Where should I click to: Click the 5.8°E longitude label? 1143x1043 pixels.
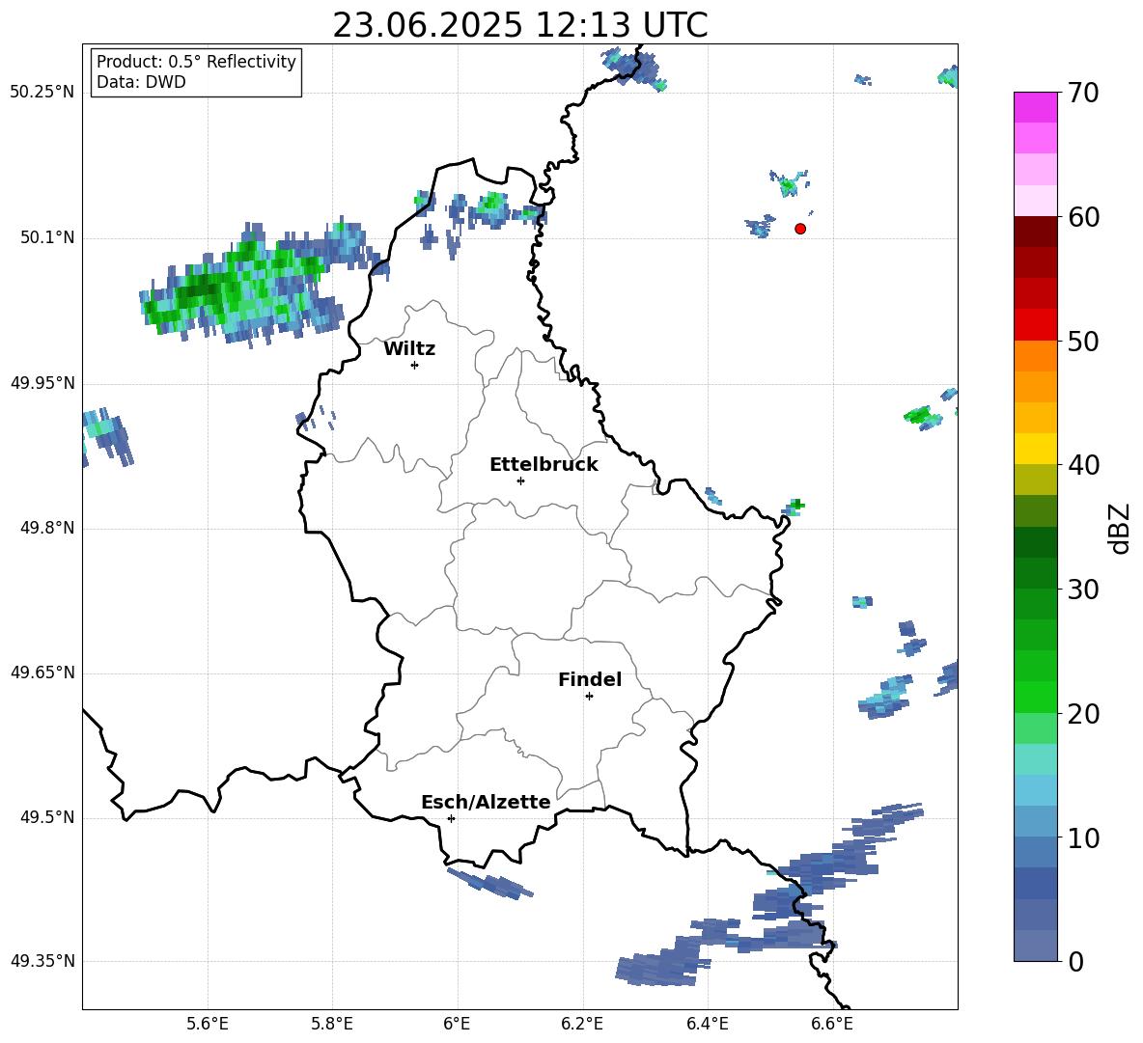click(x=332, y=1024)
